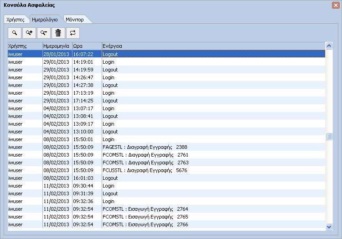
Task: Click the trash can delete icon
Action: coord(58,33)
